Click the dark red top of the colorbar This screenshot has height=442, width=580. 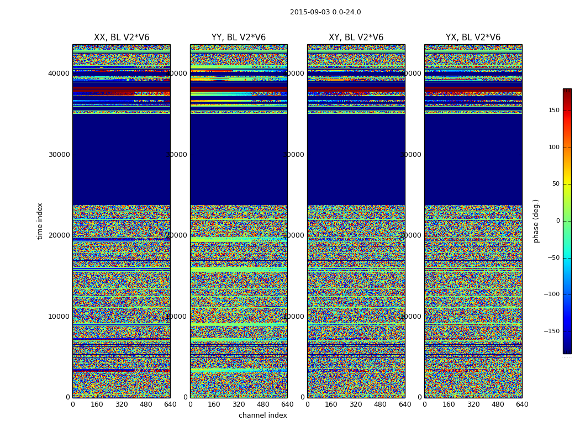click(567, 92)
